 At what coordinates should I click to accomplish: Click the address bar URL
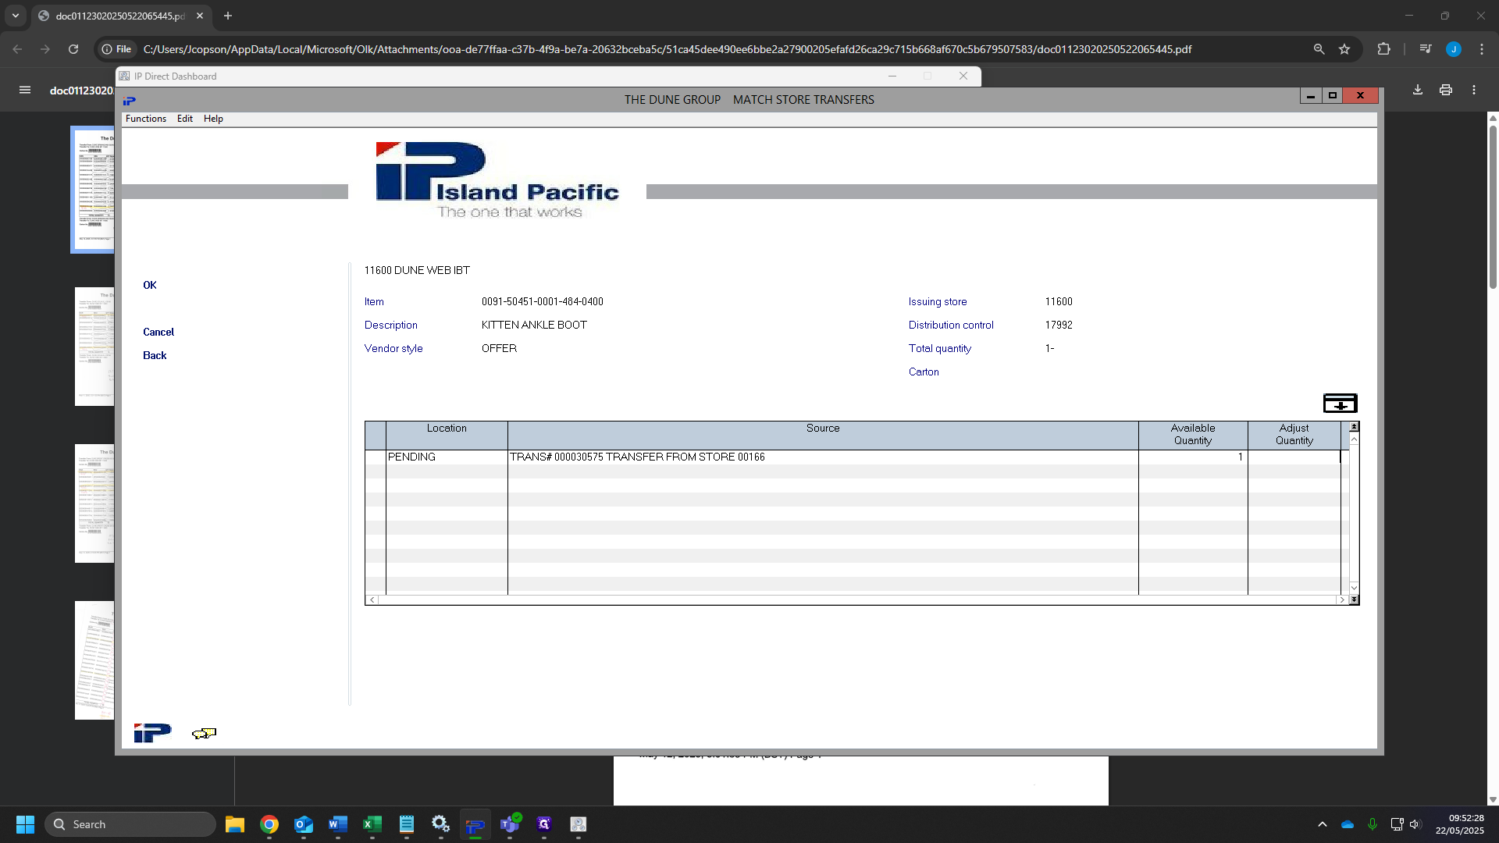coord(668,49)
